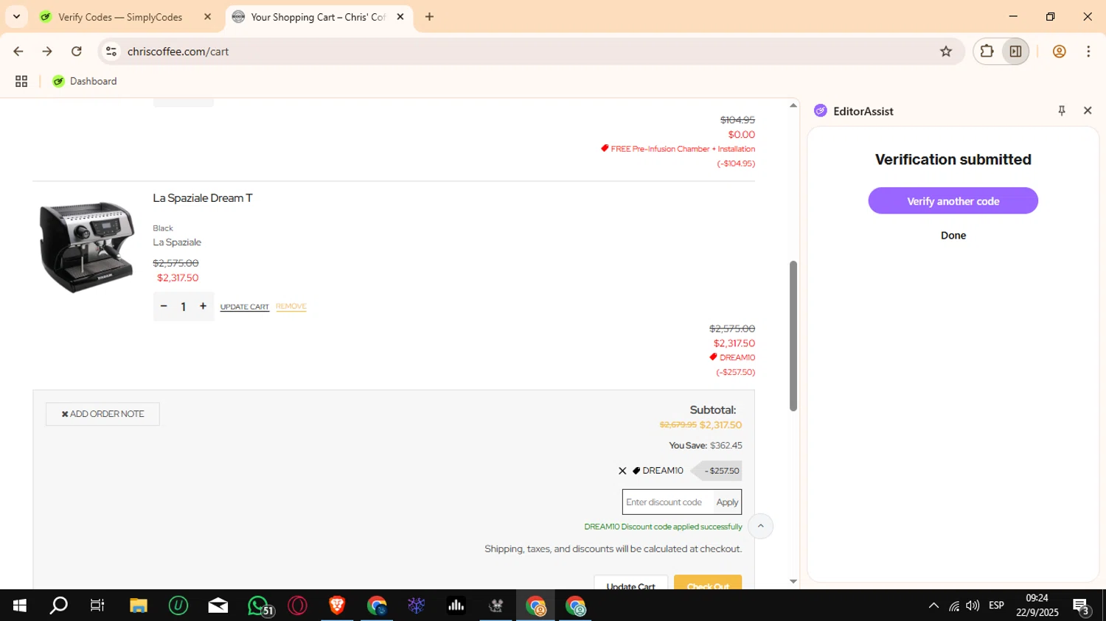Image resolution: width=1106 pixels, height=621 pixels.
Task: Decrease Dream T quantity with minus
Action: pos(164,306)
